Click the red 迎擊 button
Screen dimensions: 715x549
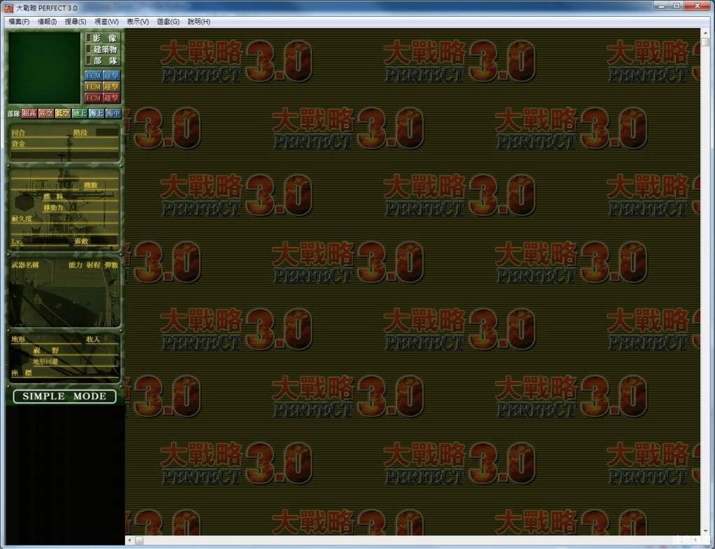click(111, 98)
